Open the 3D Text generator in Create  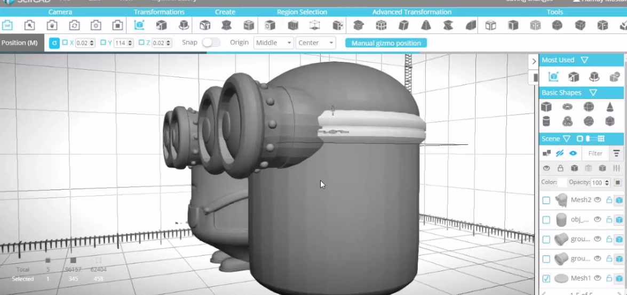tap(205, 26)
